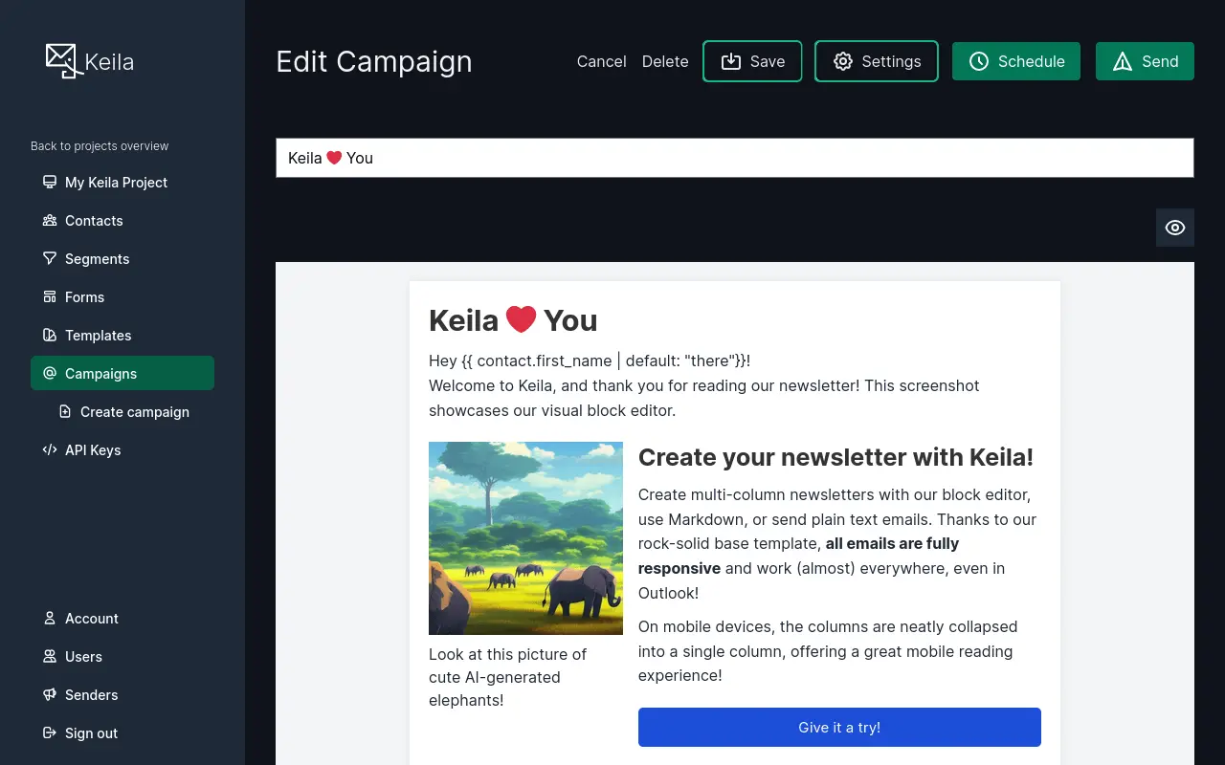Screen dimensions: 1225x765
Task: Toggle the email preview eye button
Action: coord(1175,228)
